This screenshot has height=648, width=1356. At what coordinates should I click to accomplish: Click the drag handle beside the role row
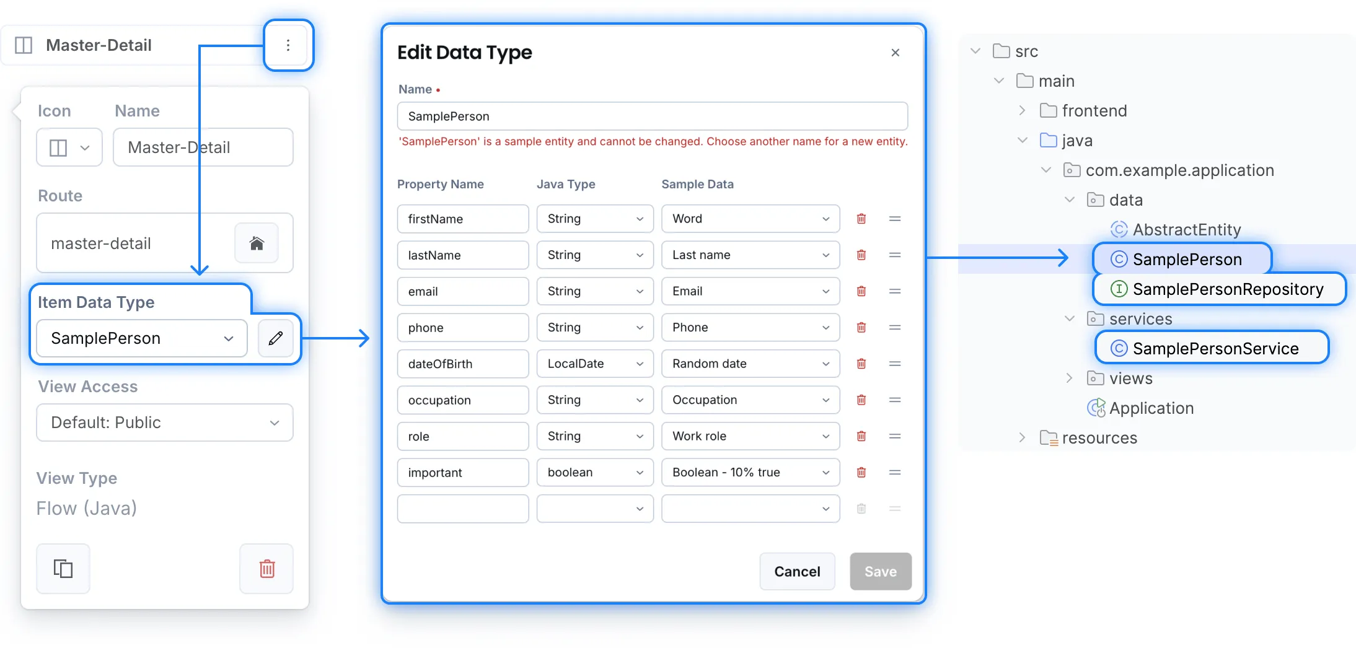pyautogui.click(x=895, y=436)
